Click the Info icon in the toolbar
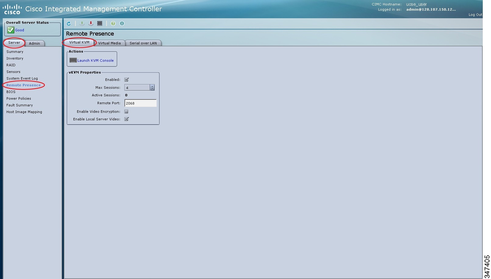The image size is (491, 279). [x=122, y=23]
